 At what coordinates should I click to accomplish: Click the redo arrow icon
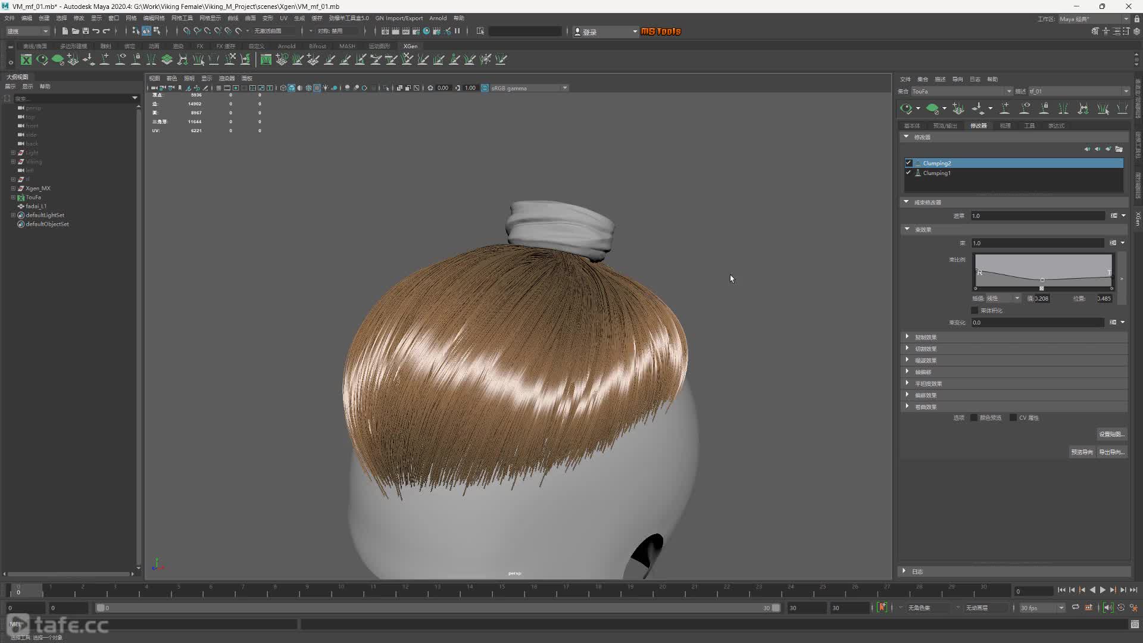[107, 31]
